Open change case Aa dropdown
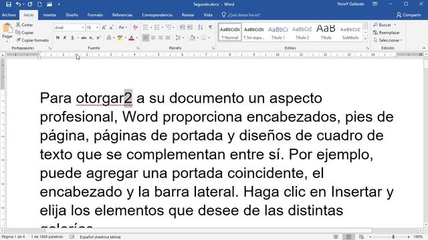 pyautogui.click(x=122, y=27)
